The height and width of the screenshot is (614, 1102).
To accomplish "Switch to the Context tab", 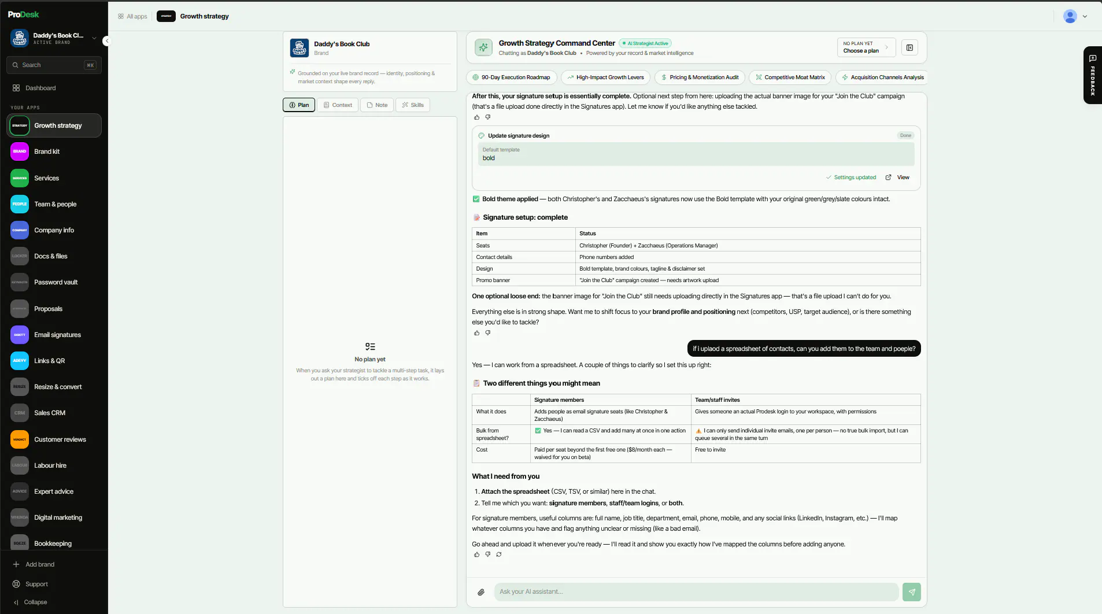I will pos(338,105).
